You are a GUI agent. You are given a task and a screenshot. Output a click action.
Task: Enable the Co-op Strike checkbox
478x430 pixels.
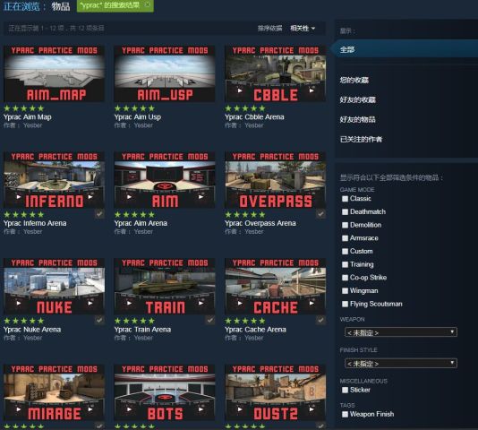[x=345, y=278]
